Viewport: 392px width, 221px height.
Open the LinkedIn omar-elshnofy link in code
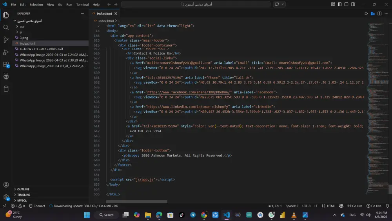pos(187,107)
